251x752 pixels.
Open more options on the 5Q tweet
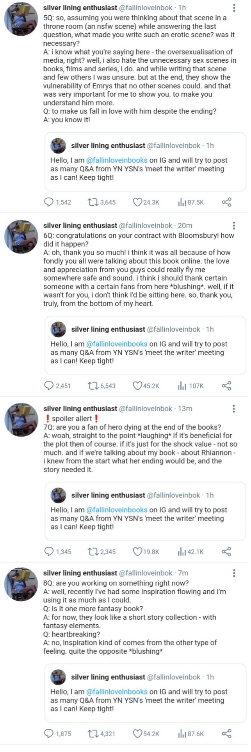tap(234, 8)
